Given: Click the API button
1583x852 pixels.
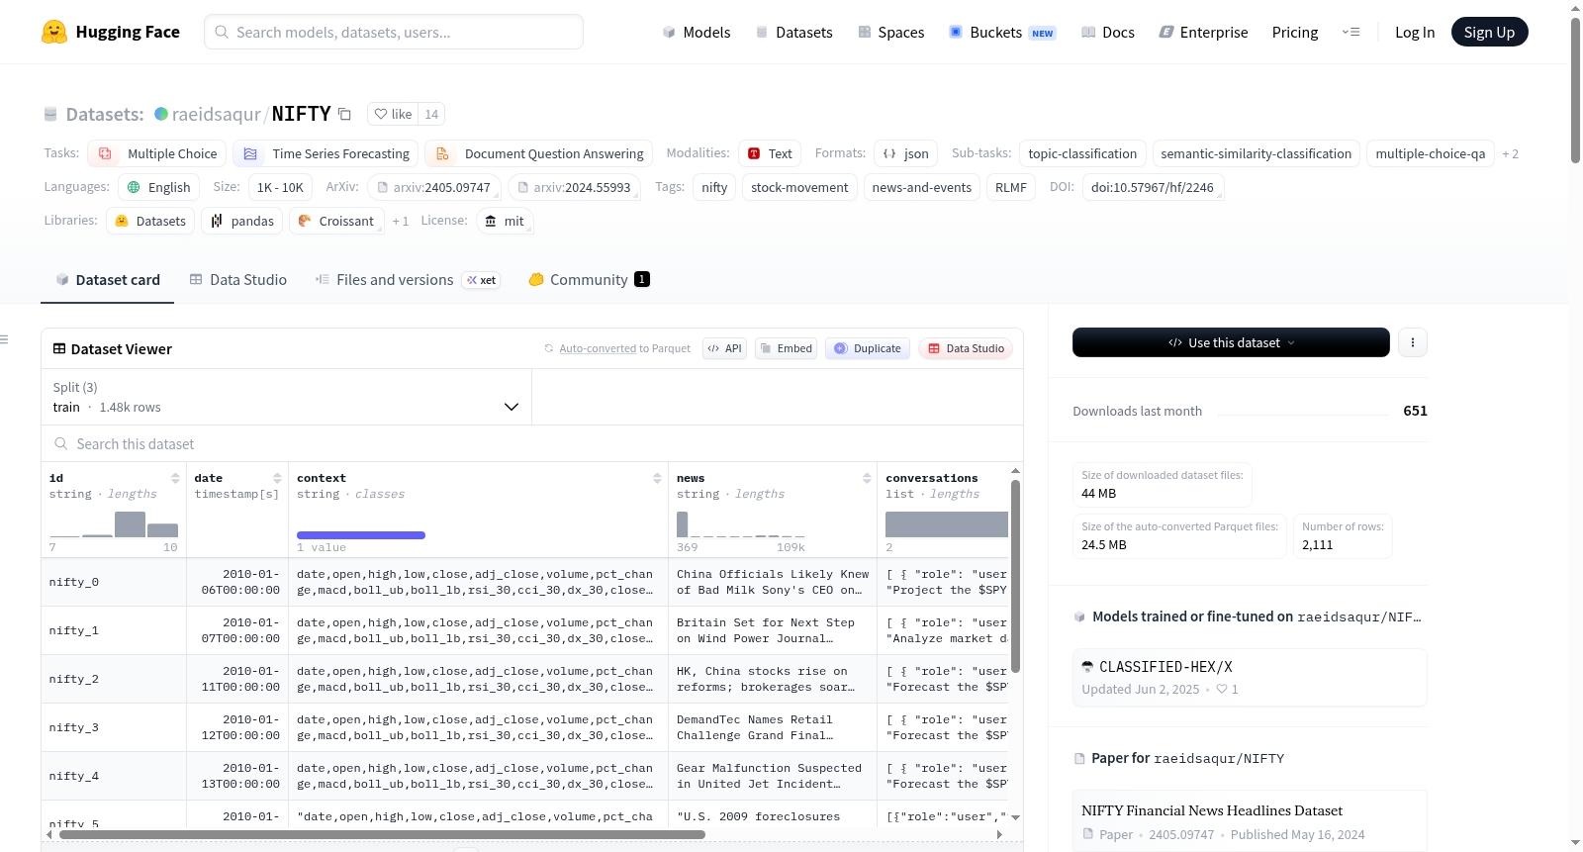Looking at the screenshot, I should pyautogui.click(x=724, y=348).
